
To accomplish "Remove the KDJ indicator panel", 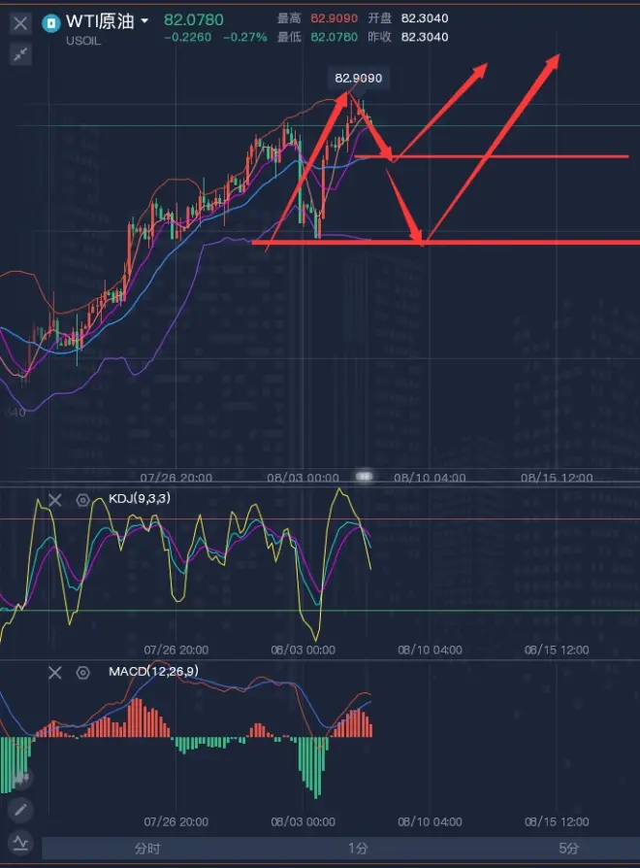I will tap(55, 500).
